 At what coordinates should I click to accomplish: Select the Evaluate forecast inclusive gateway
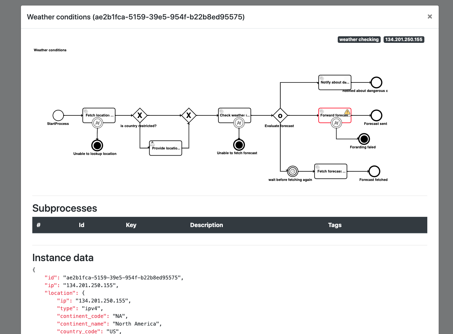(x=280, y=115)
